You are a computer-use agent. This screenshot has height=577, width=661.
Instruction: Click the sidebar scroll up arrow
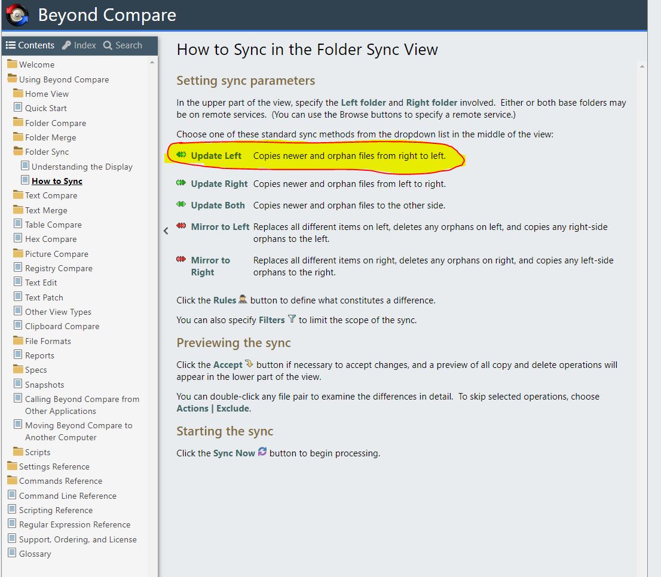pos(152,62)
